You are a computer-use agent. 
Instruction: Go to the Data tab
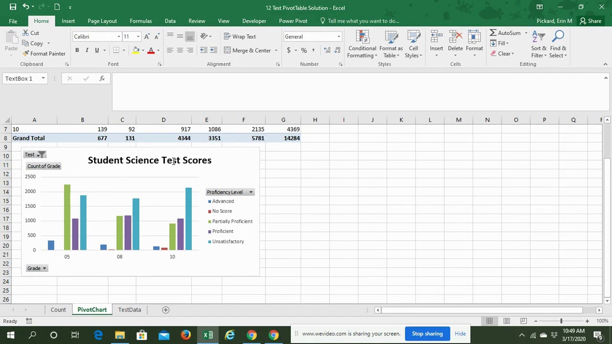pyautogui.click(x=170, y=21)
